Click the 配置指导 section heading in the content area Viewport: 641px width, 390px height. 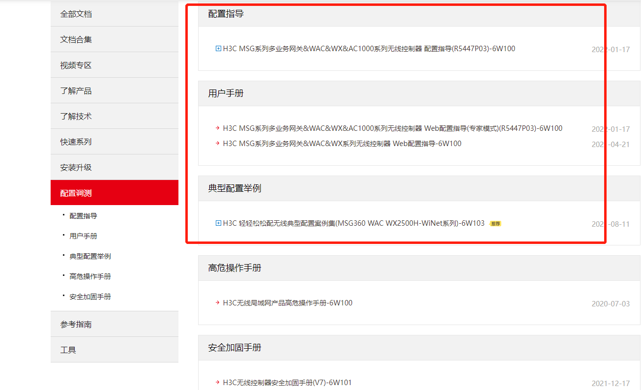[226, 14]
